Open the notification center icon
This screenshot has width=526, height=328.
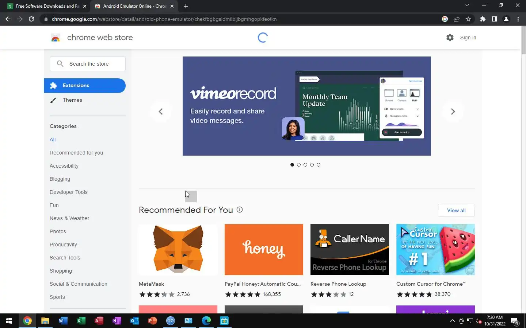515,321
